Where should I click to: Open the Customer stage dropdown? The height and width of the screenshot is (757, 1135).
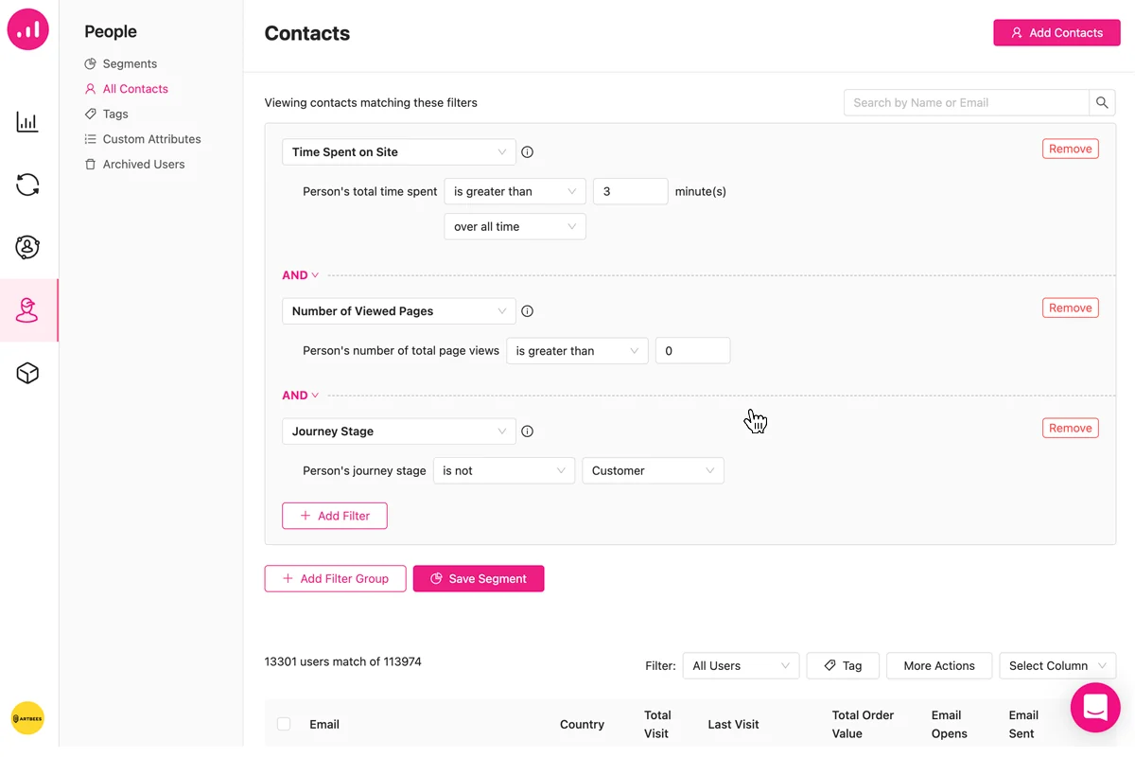tap(654, 471)
